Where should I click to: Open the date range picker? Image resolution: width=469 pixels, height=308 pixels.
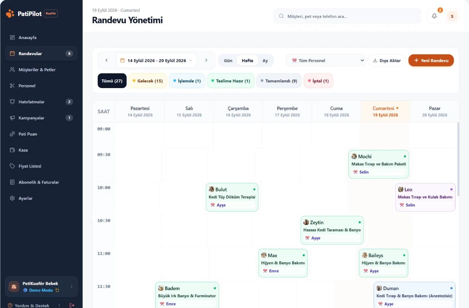(x=156, y=61)
